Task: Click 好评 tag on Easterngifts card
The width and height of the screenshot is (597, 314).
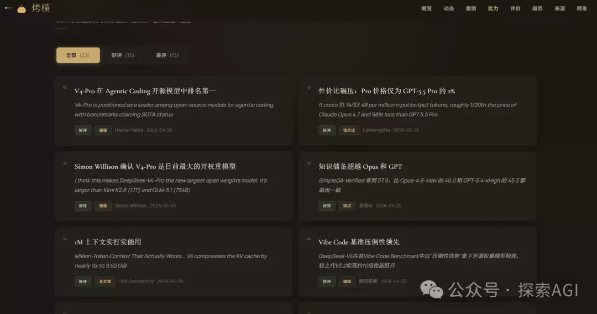Action: (327, 130)
